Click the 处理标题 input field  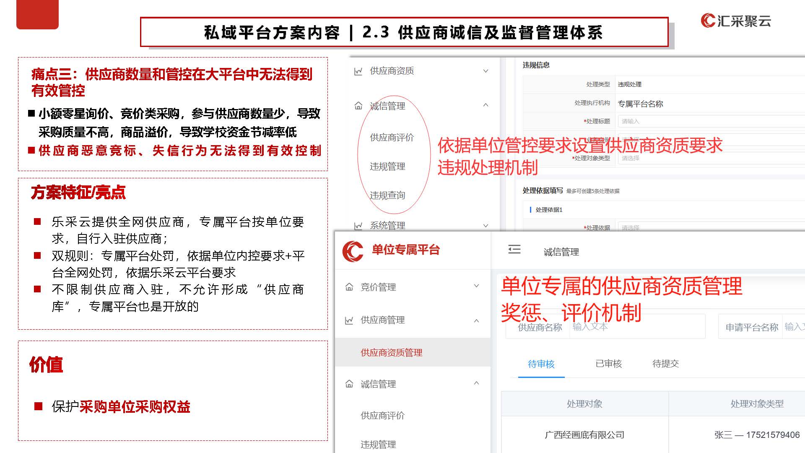[x=711, y=121]
